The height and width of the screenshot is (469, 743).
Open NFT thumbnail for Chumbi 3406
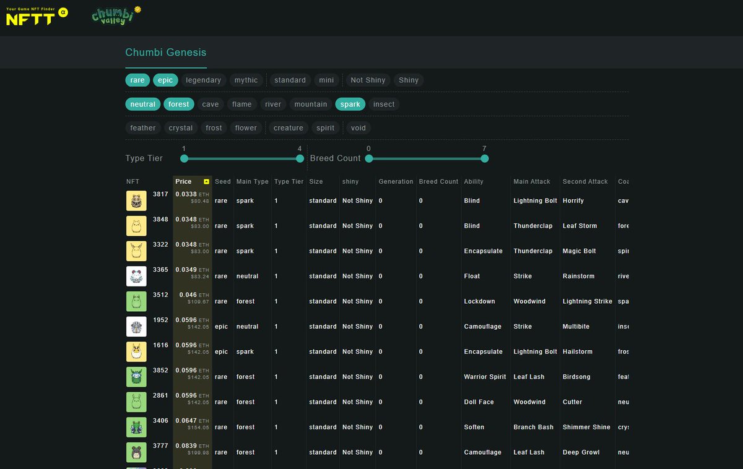(136, 427)
